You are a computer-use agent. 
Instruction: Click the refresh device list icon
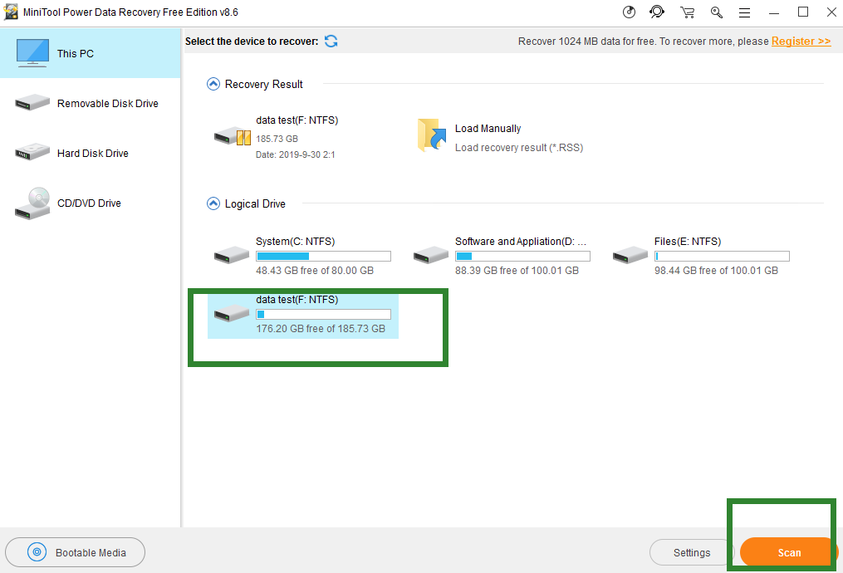click(331, 41)
